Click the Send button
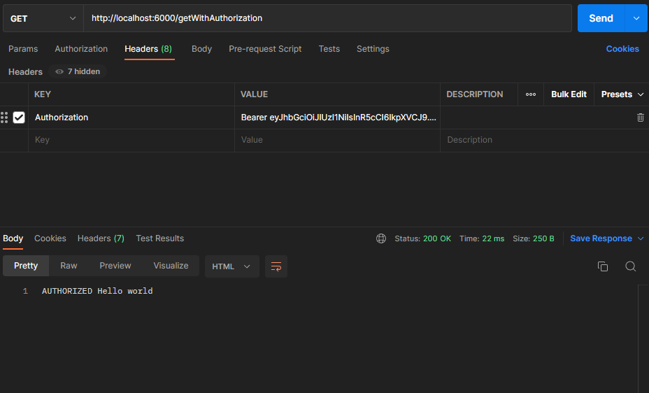This screenshot has height=393, width=649. [x=601, y=18]
